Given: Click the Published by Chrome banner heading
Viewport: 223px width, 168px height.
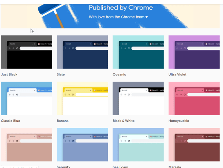Looking at the screenshot, I should pyautogui.click(x=121, y=8).
